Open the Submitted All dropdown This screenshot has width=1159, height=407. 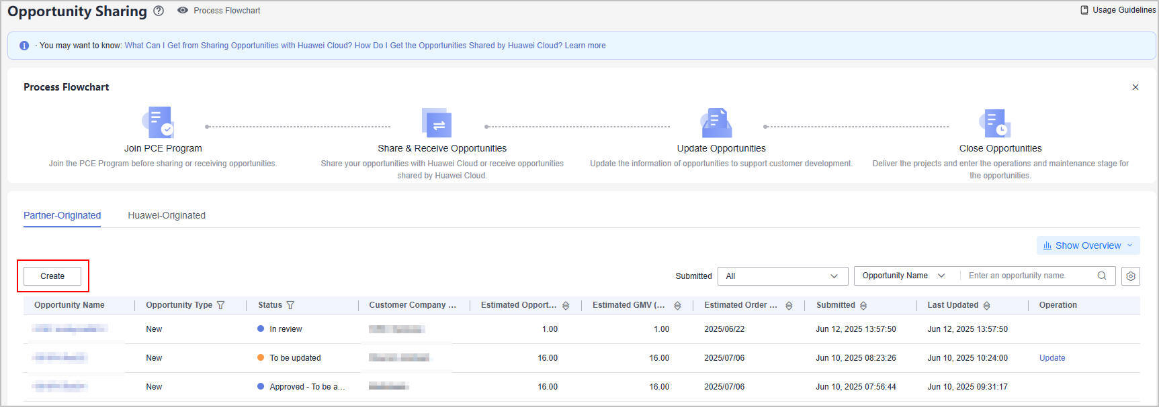pyautogui.click(x=783, y=276)
